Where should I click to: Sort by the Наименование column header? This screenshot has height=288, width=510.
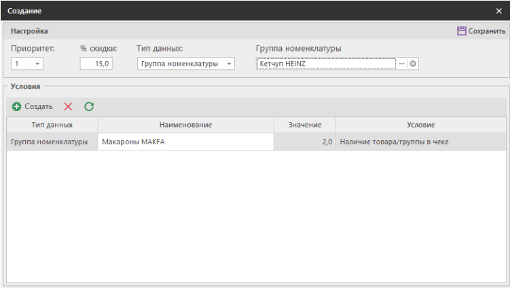coord(185,125)
